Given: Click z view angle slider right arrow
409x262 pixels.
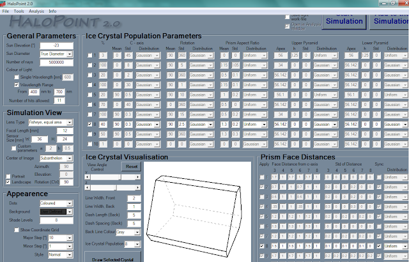Looking at the screenshot, I should click(x=137, y=187).
